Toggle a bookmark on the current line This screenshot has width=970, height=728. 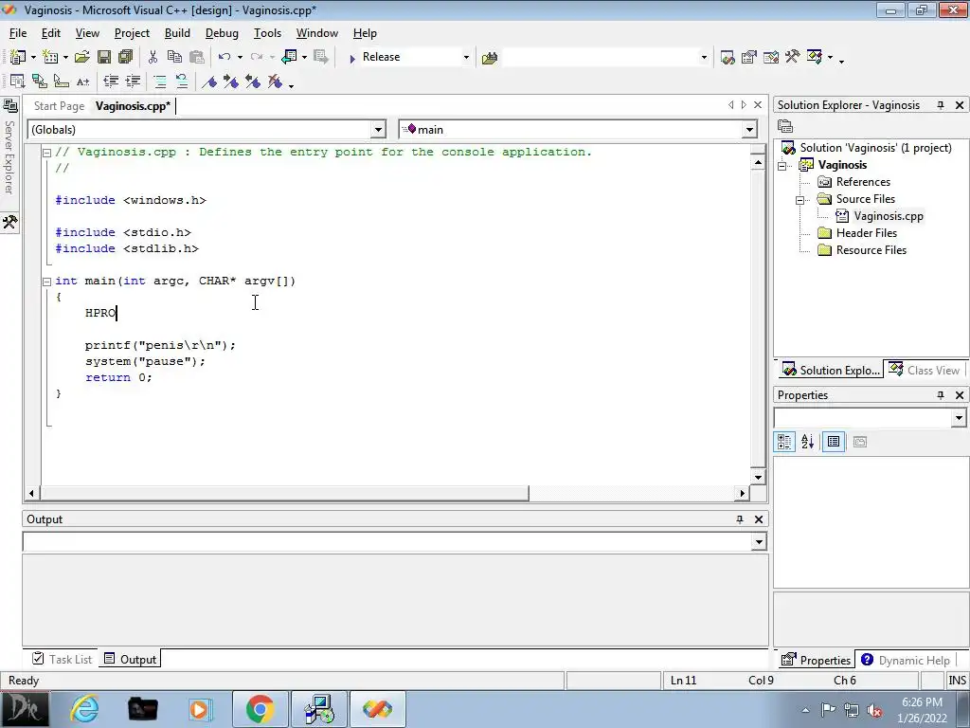tap(209, 82)
